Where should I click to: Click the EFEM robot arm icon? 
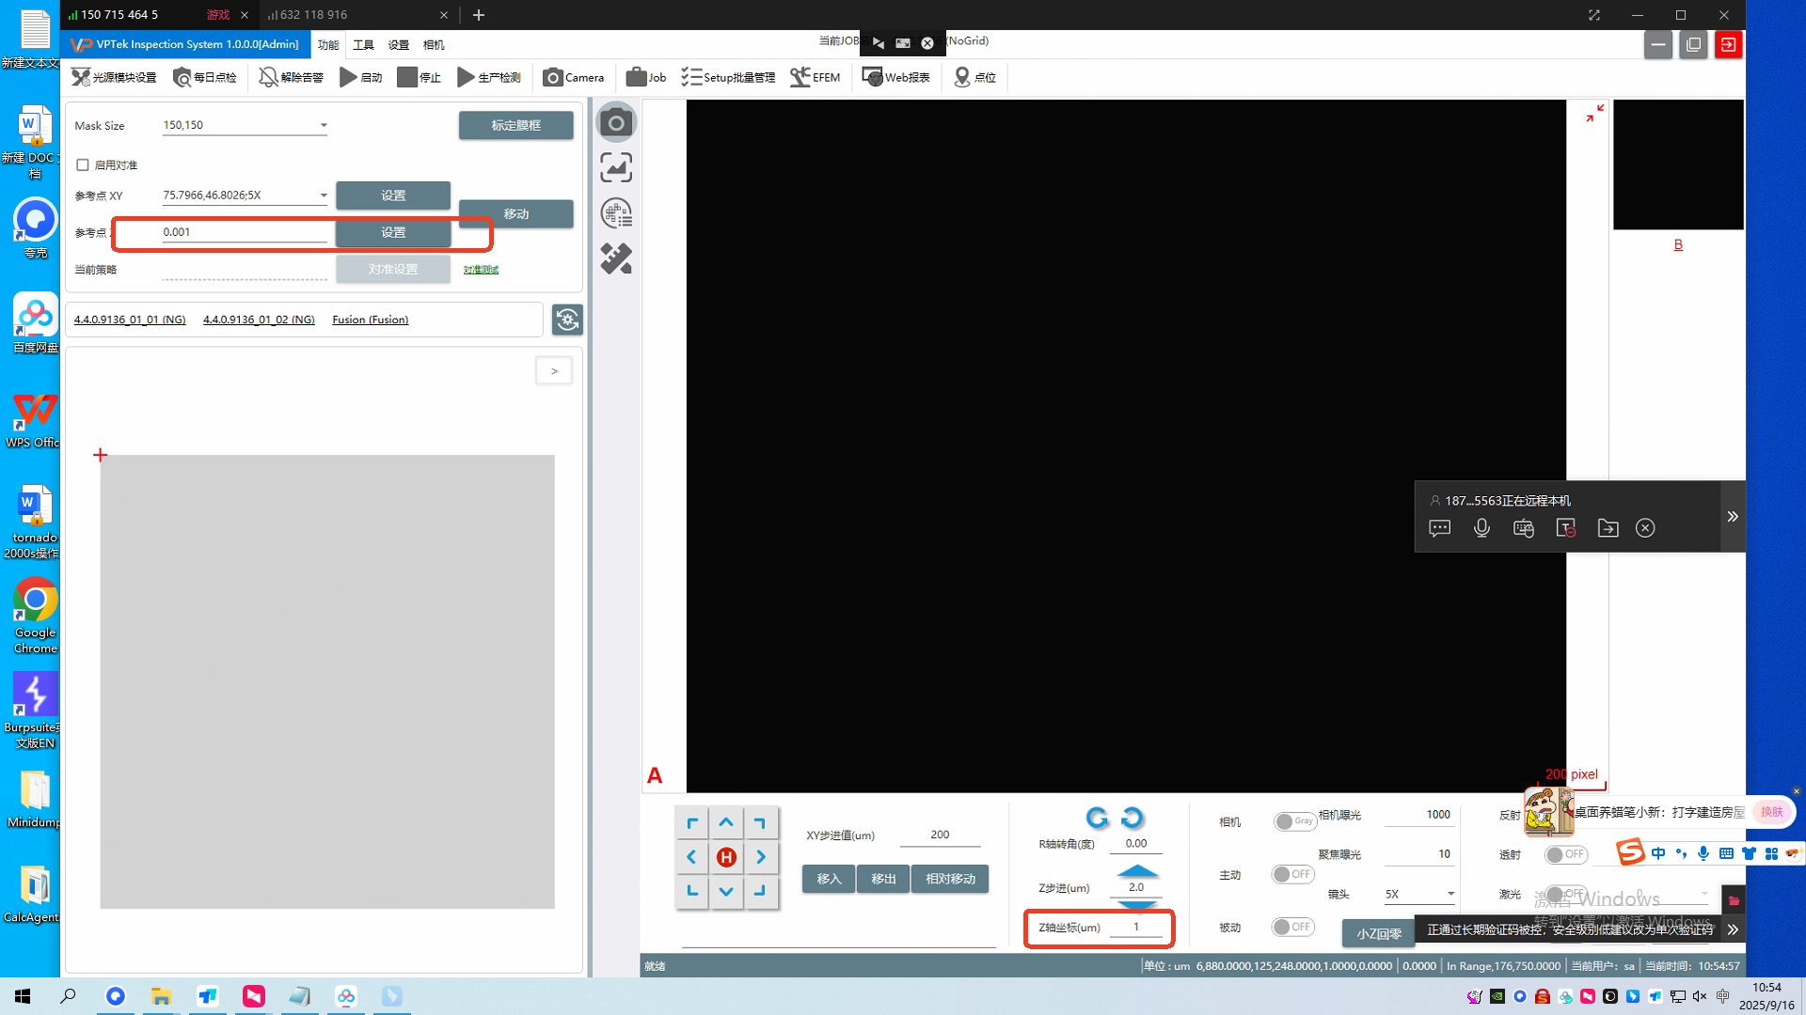(800, 77)
